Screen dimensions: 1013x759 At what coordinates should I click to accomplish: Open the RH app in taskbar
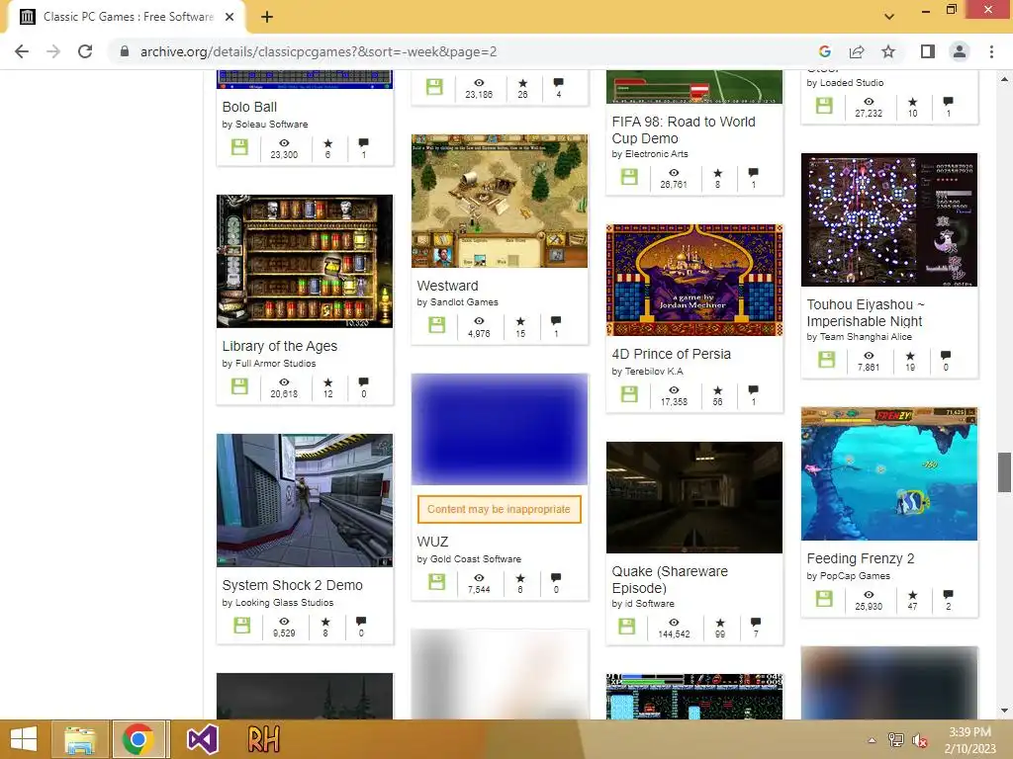[x=263, y=739]
